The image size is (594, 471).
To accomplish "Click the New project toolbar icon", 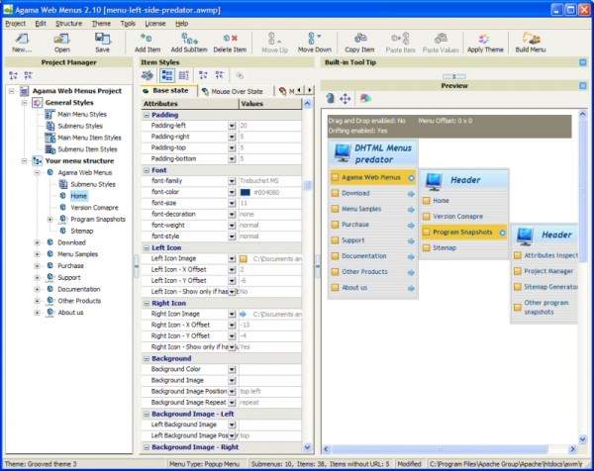I will (22, 40).
